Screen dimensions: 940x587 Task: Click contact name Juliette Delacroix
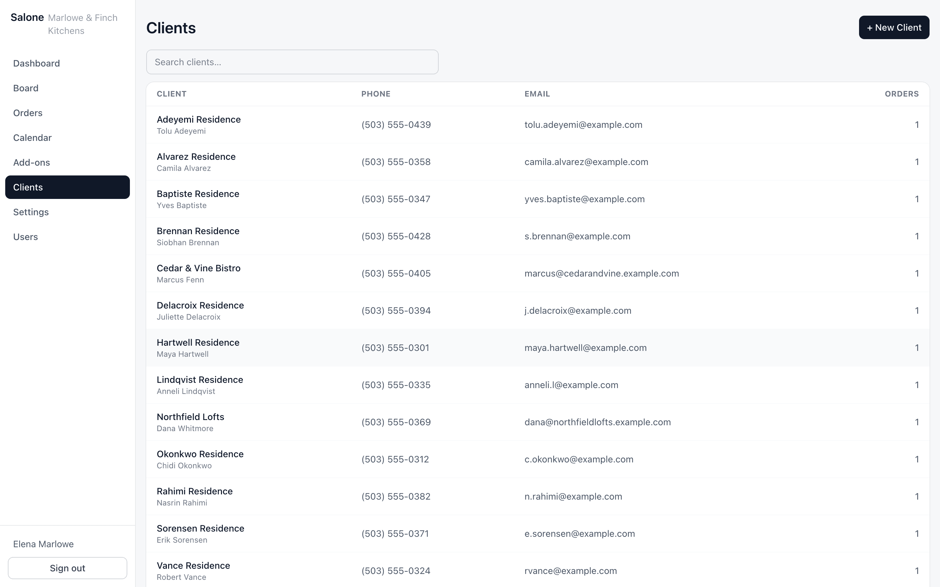coord(189,317)
